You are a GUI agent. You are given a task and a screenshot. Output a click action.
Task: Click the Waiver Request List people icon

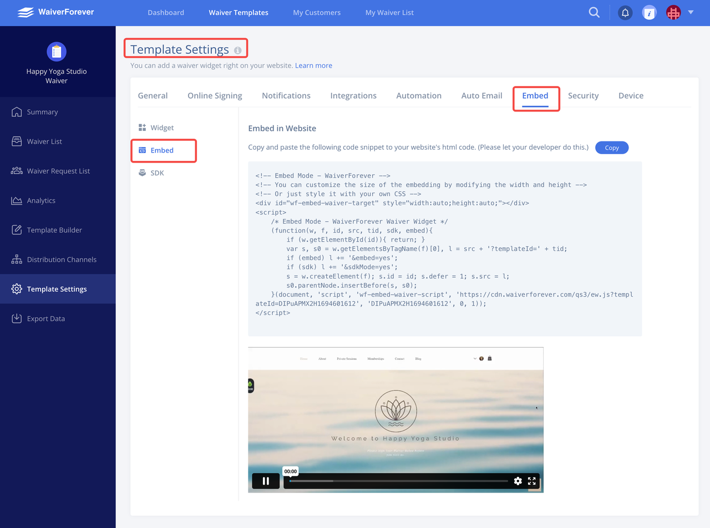17,171
